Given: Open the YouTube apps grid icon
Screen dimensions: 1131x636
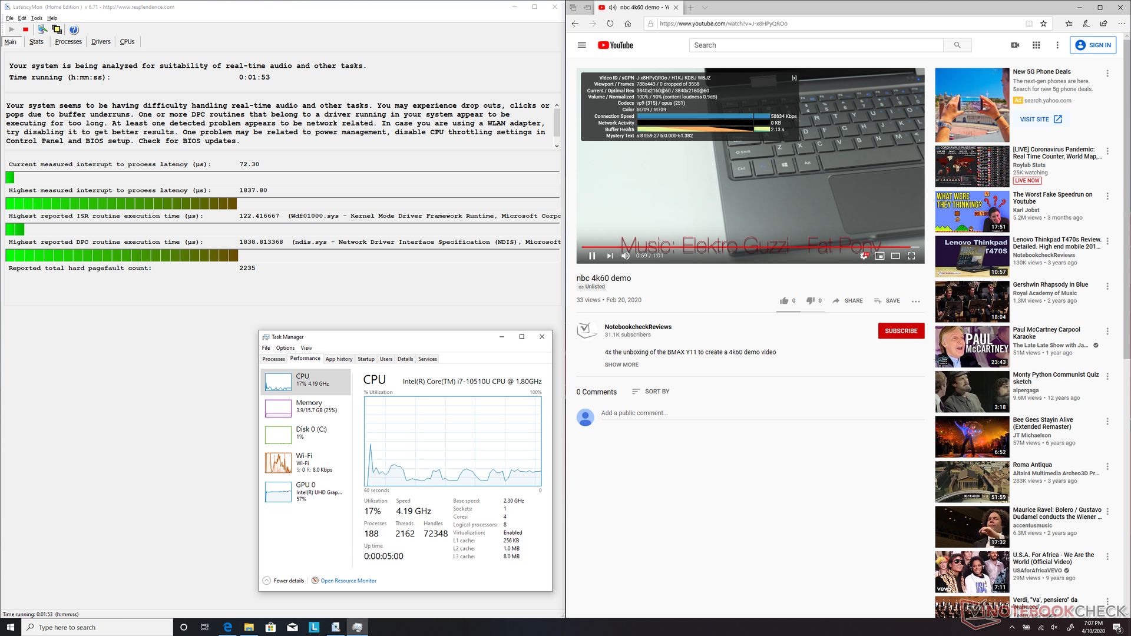Looking at the screenshot, I should 1036,45.
